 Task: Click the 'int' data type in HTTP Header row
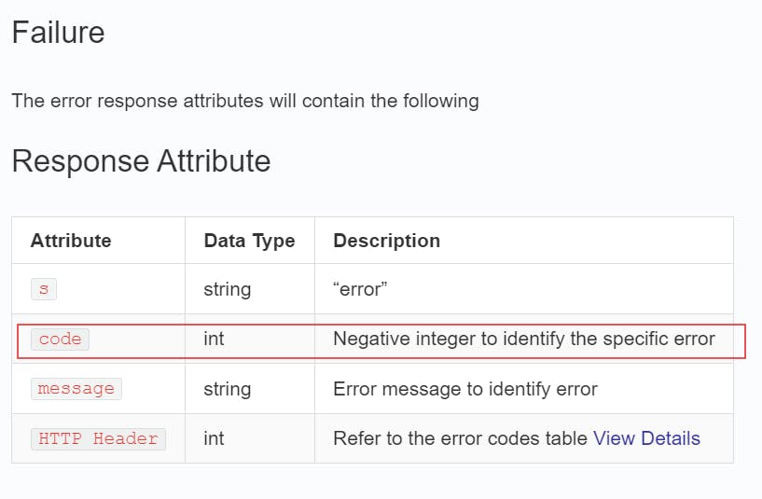tap(214, 438)
